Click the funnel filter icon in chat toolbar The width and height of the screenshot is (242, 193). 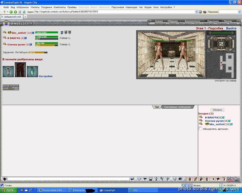pyautogui.click(x=145, y=179)
